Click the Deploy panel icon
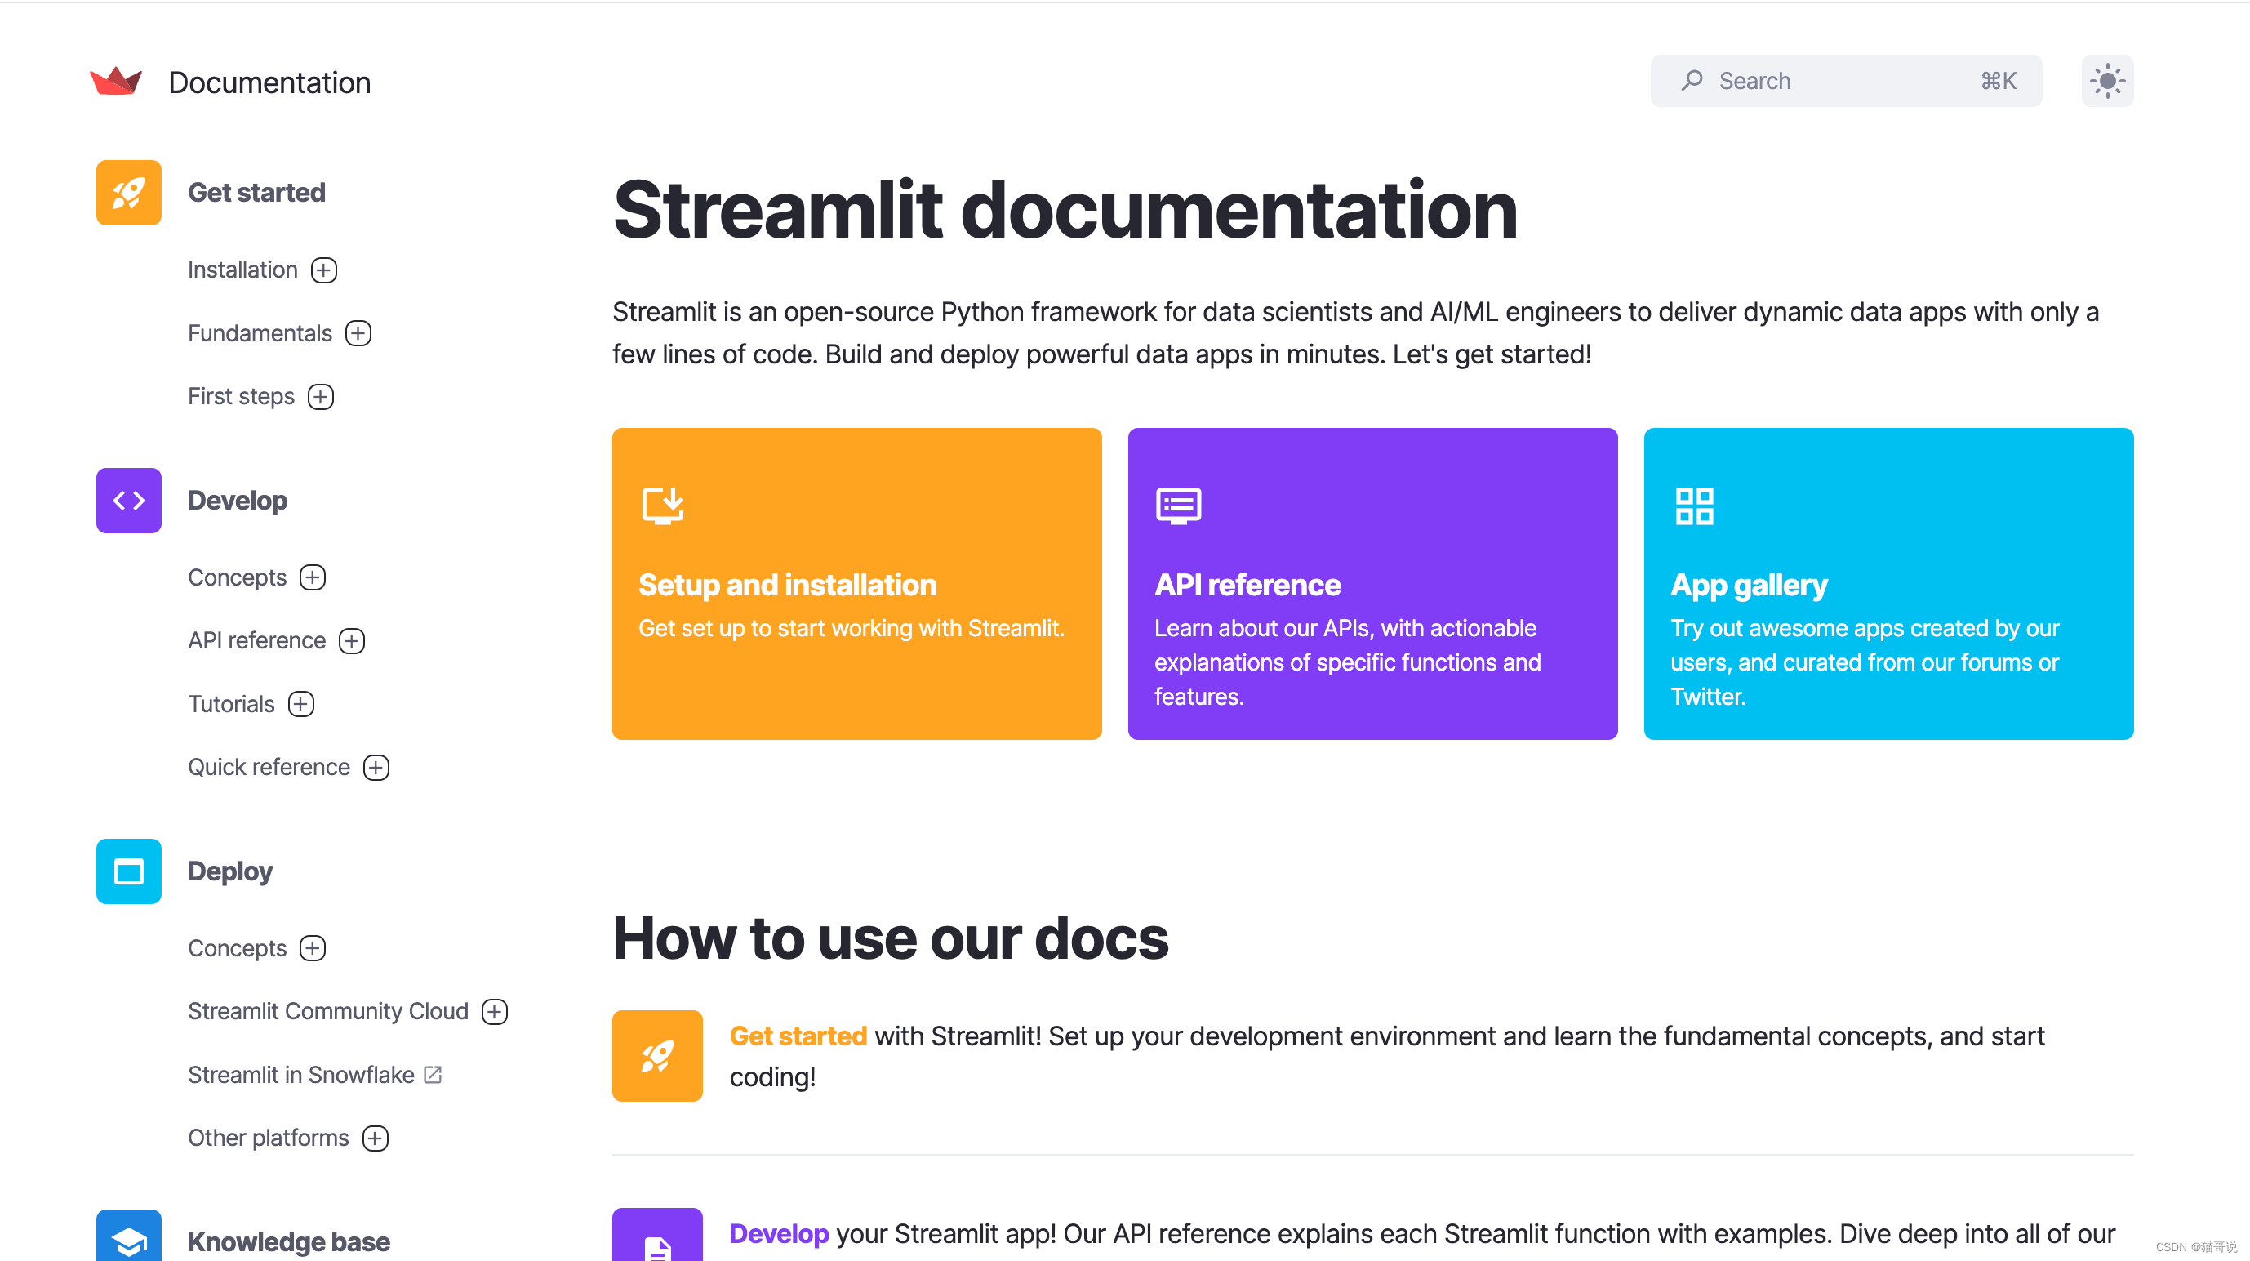The width and height of the screenshot is (2250, 1261). [127, 871]
